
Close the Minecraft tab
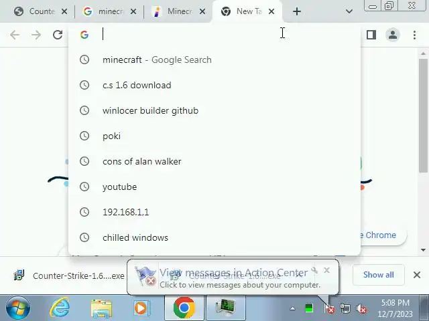click(202, 11)
